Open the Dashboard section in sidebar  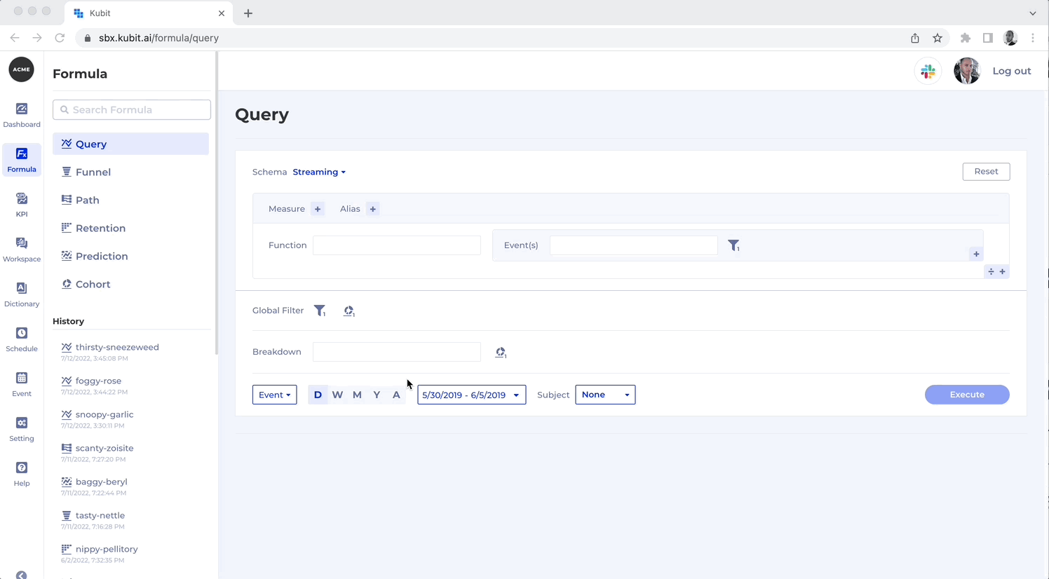[x=22, y=115]
